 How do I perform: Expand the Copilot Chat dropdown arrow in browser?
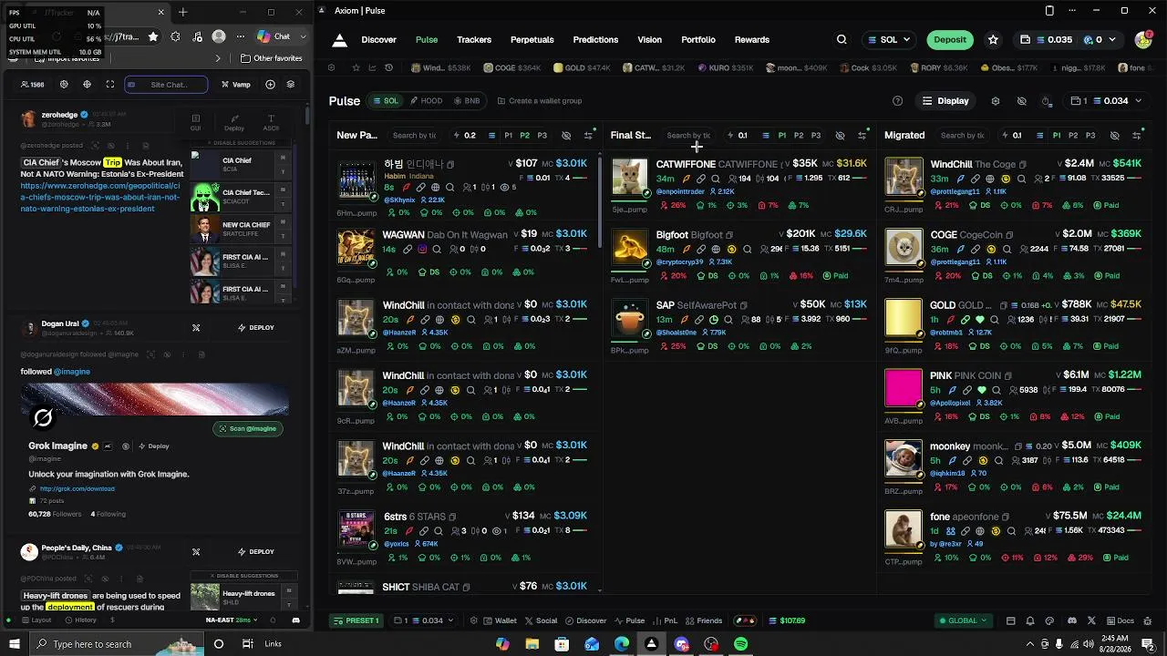pos(303,36)
